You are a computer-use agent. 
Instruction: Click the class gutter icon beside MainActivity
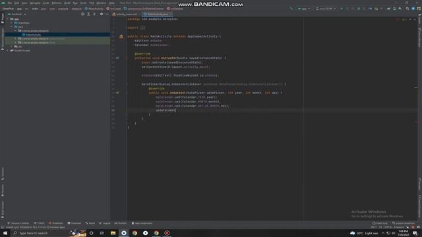tap(121, 36)
